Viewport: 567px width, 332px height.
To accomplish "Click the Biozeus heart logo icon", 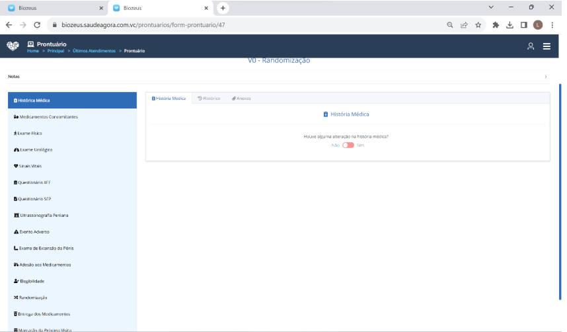I will point(13,46).
